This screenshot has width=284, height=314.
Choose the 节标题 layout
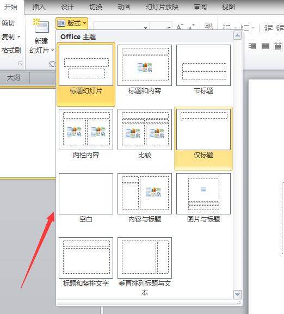coord(203,70)
